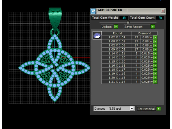This screenshot has height=129, width=172.
Task: Collapse panel using the round arrow handle
Action: click(128, 22)
